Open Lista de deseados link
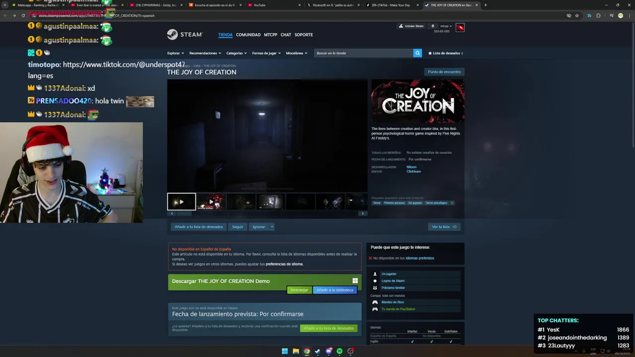 445,53
